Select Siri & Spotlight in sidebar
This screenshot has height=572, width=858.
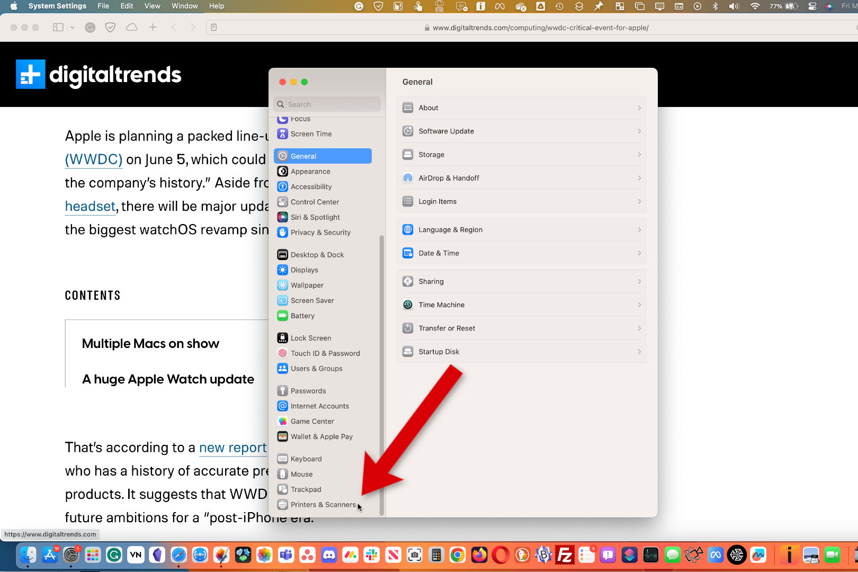[x=315, y=217]
